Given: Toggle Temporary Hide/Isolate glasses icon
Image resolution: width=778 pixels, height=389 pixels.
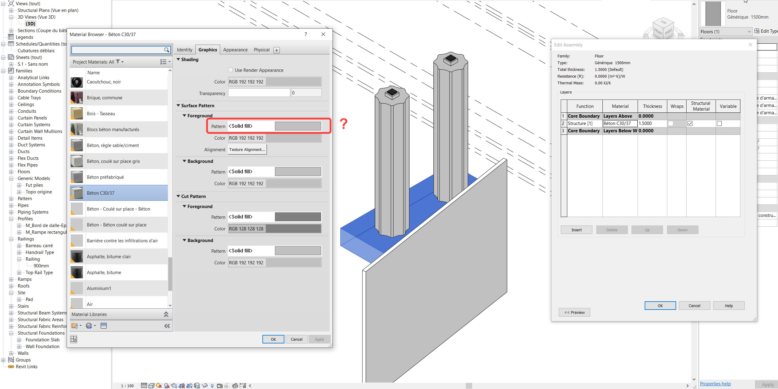Looking at the screenshot, I should click(x=205, y=386).
